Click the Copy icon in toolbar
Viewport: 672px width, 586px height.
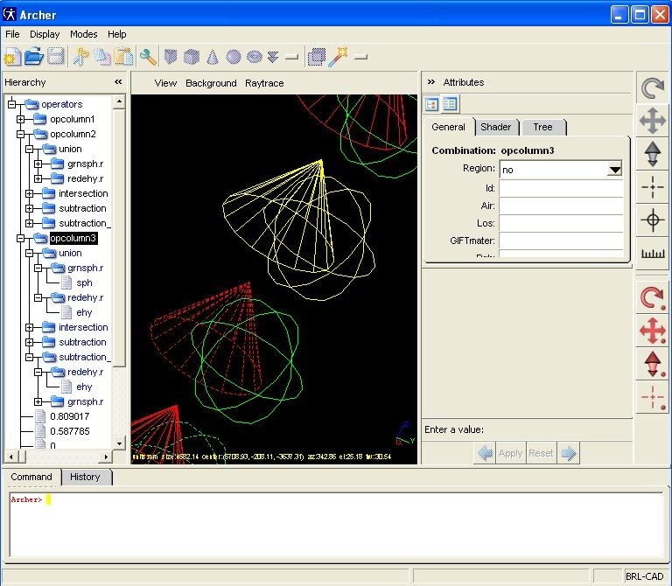point(102,57)
